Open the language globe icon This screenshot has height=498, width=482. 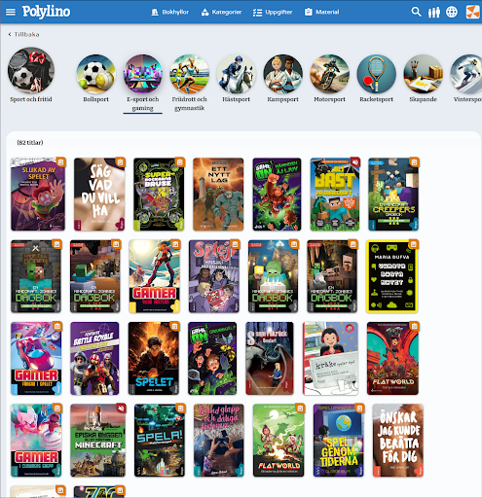point(452,12)
